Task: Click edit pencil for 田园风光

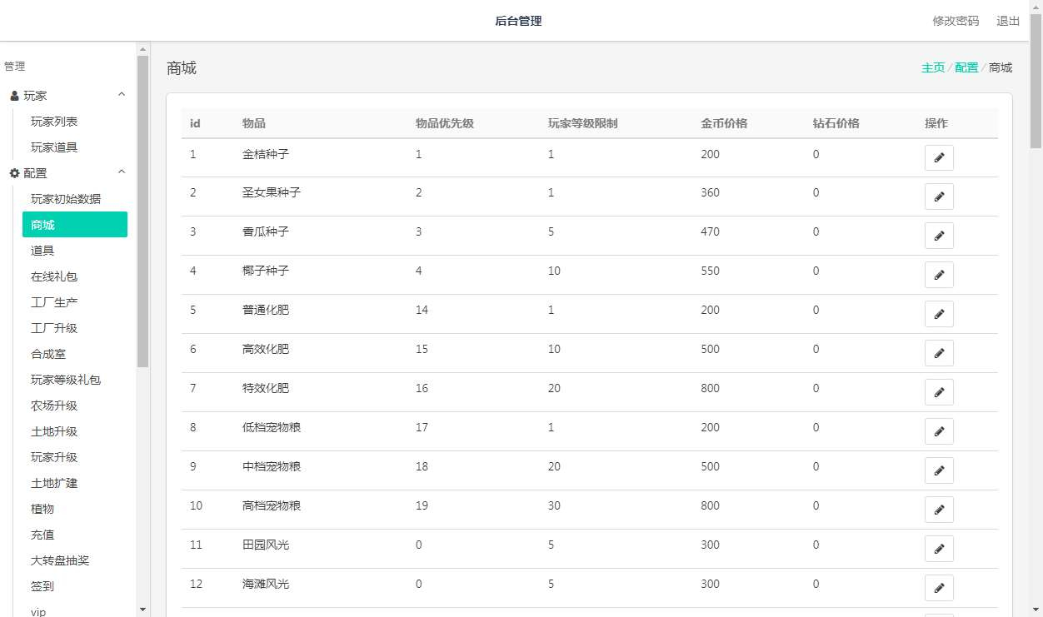Action: pyautogui.click(x=939, y=549)
